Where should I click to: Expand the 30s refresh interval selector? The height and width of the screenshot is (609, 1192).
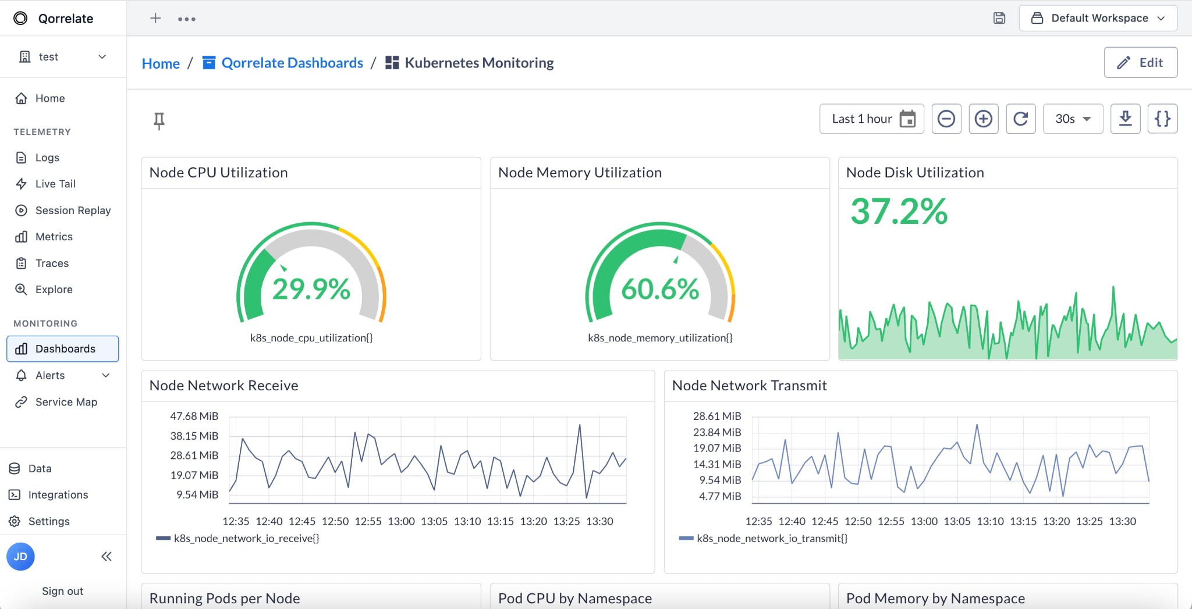click(x=1072, y=119)
